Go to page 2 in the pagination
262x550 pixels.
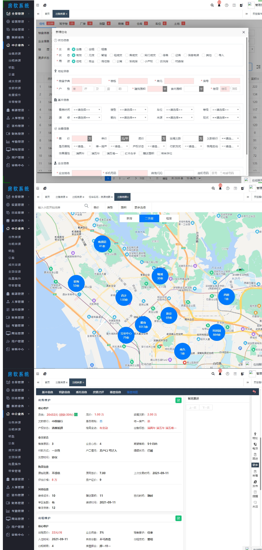114,179
